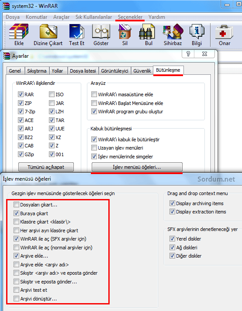Select the Bütünleşme tab
The image size is (242, 311).
click(x=168, y=70)
